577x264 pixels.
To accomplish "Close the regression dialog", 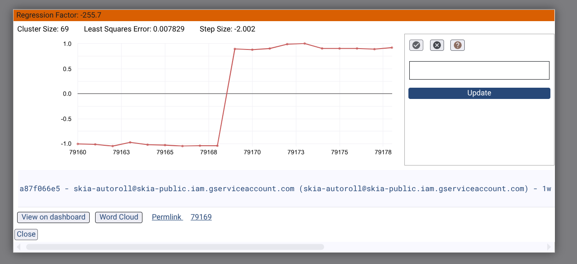I will coord(26,234).
